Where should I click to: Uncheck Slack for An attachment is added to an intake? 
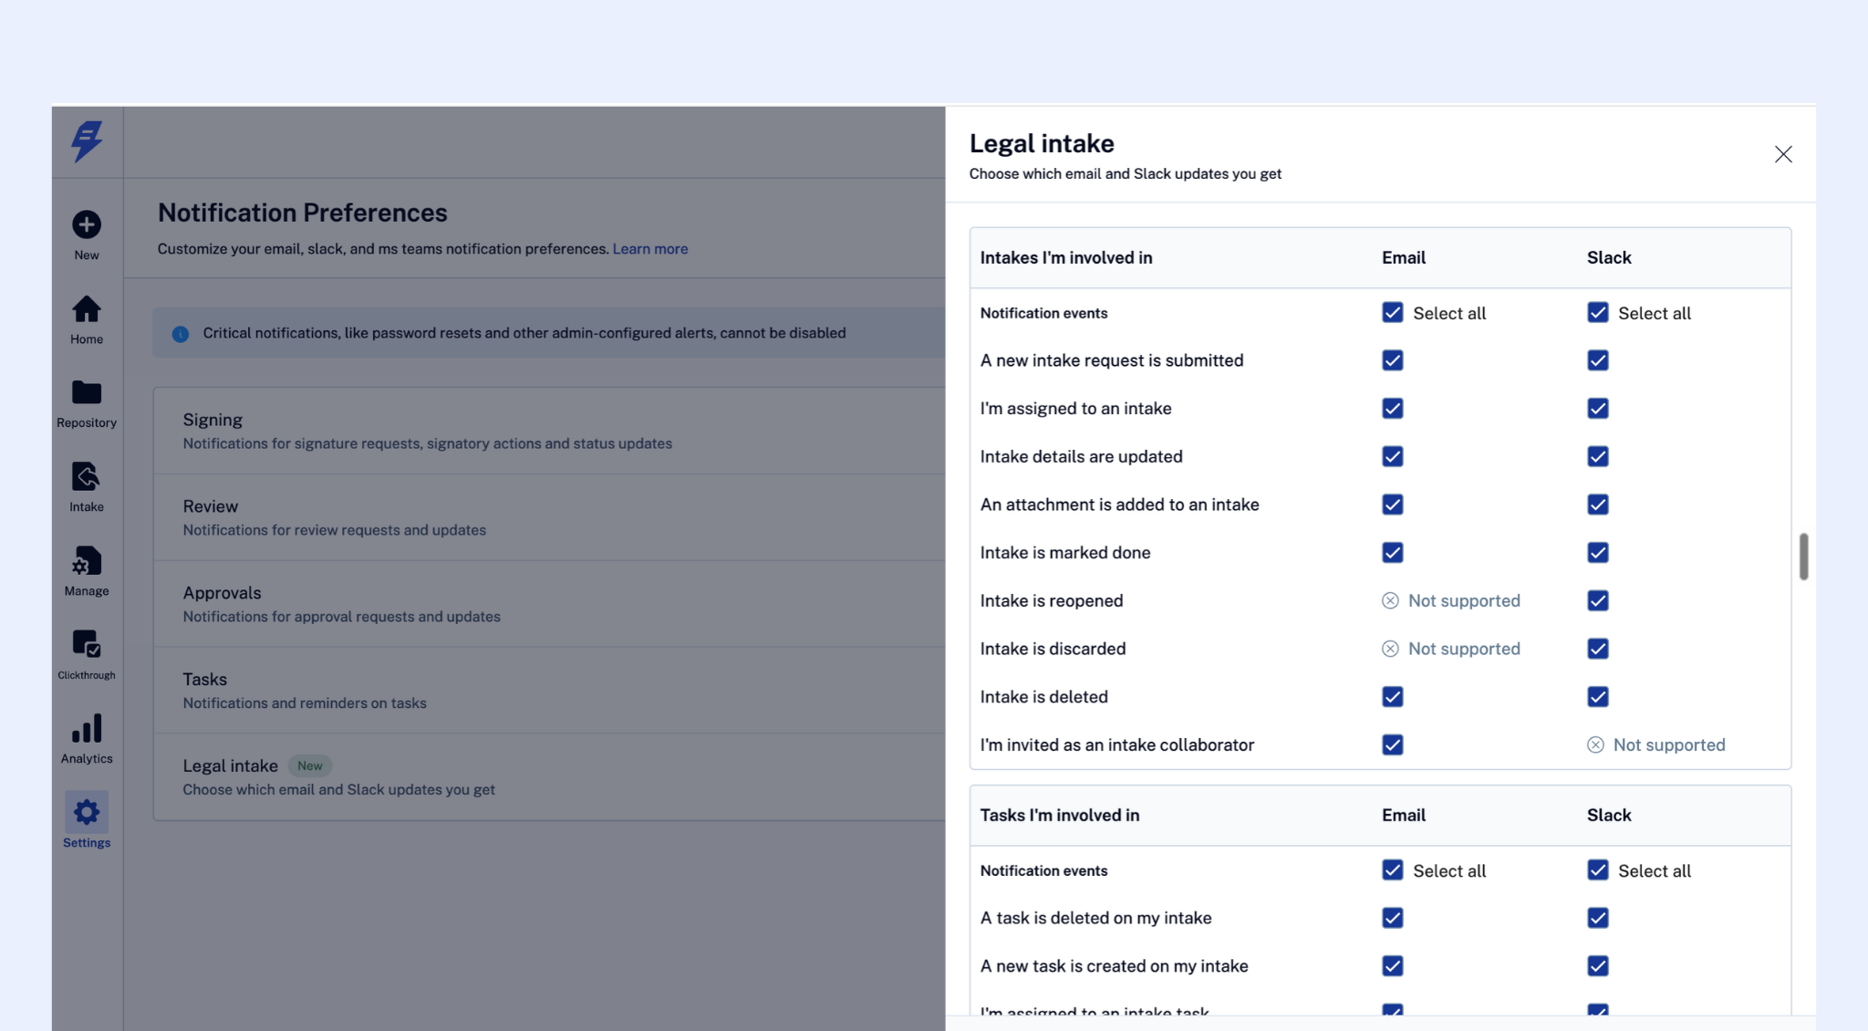[x=1598, y=505]
